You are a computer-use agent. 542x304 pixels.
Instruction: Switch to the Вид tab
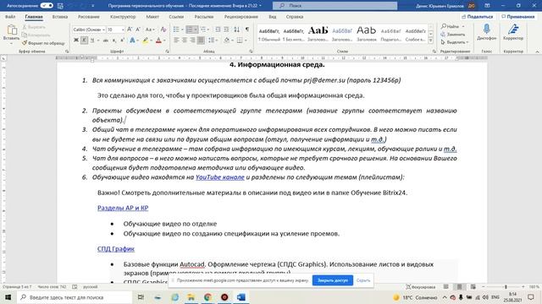click(x=273, y=17)
